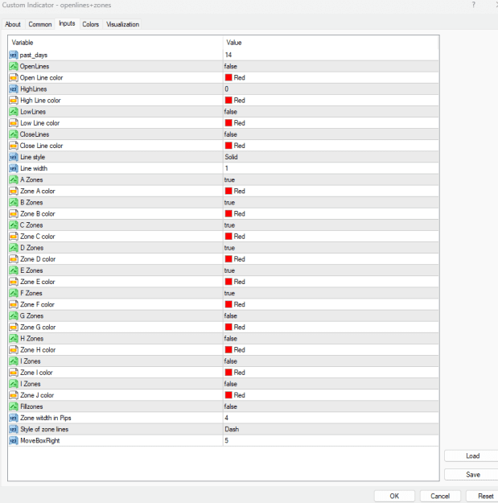Click the Line style row icon
The image size is (498, 503).
(14, 157)
